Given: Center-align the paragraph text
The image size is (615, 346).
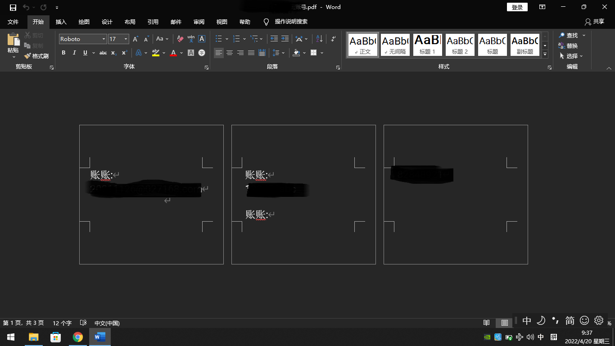Looking at the screenshot, I should 230,53.
